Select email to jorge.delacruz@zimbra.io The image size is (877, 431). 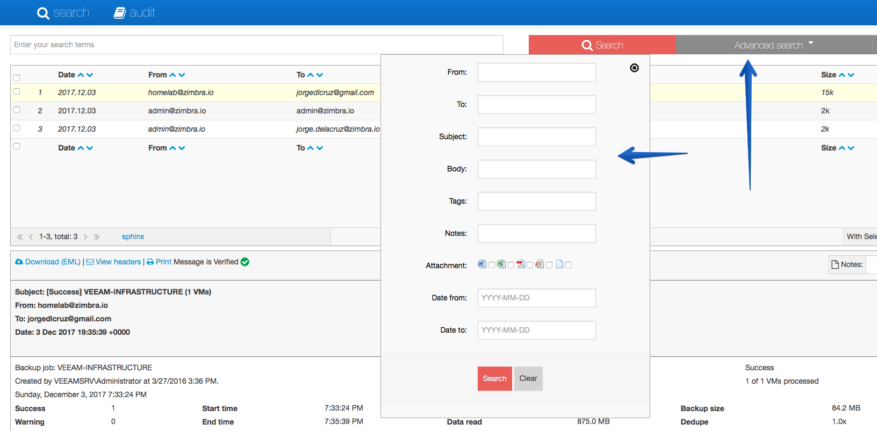(338, 129)
